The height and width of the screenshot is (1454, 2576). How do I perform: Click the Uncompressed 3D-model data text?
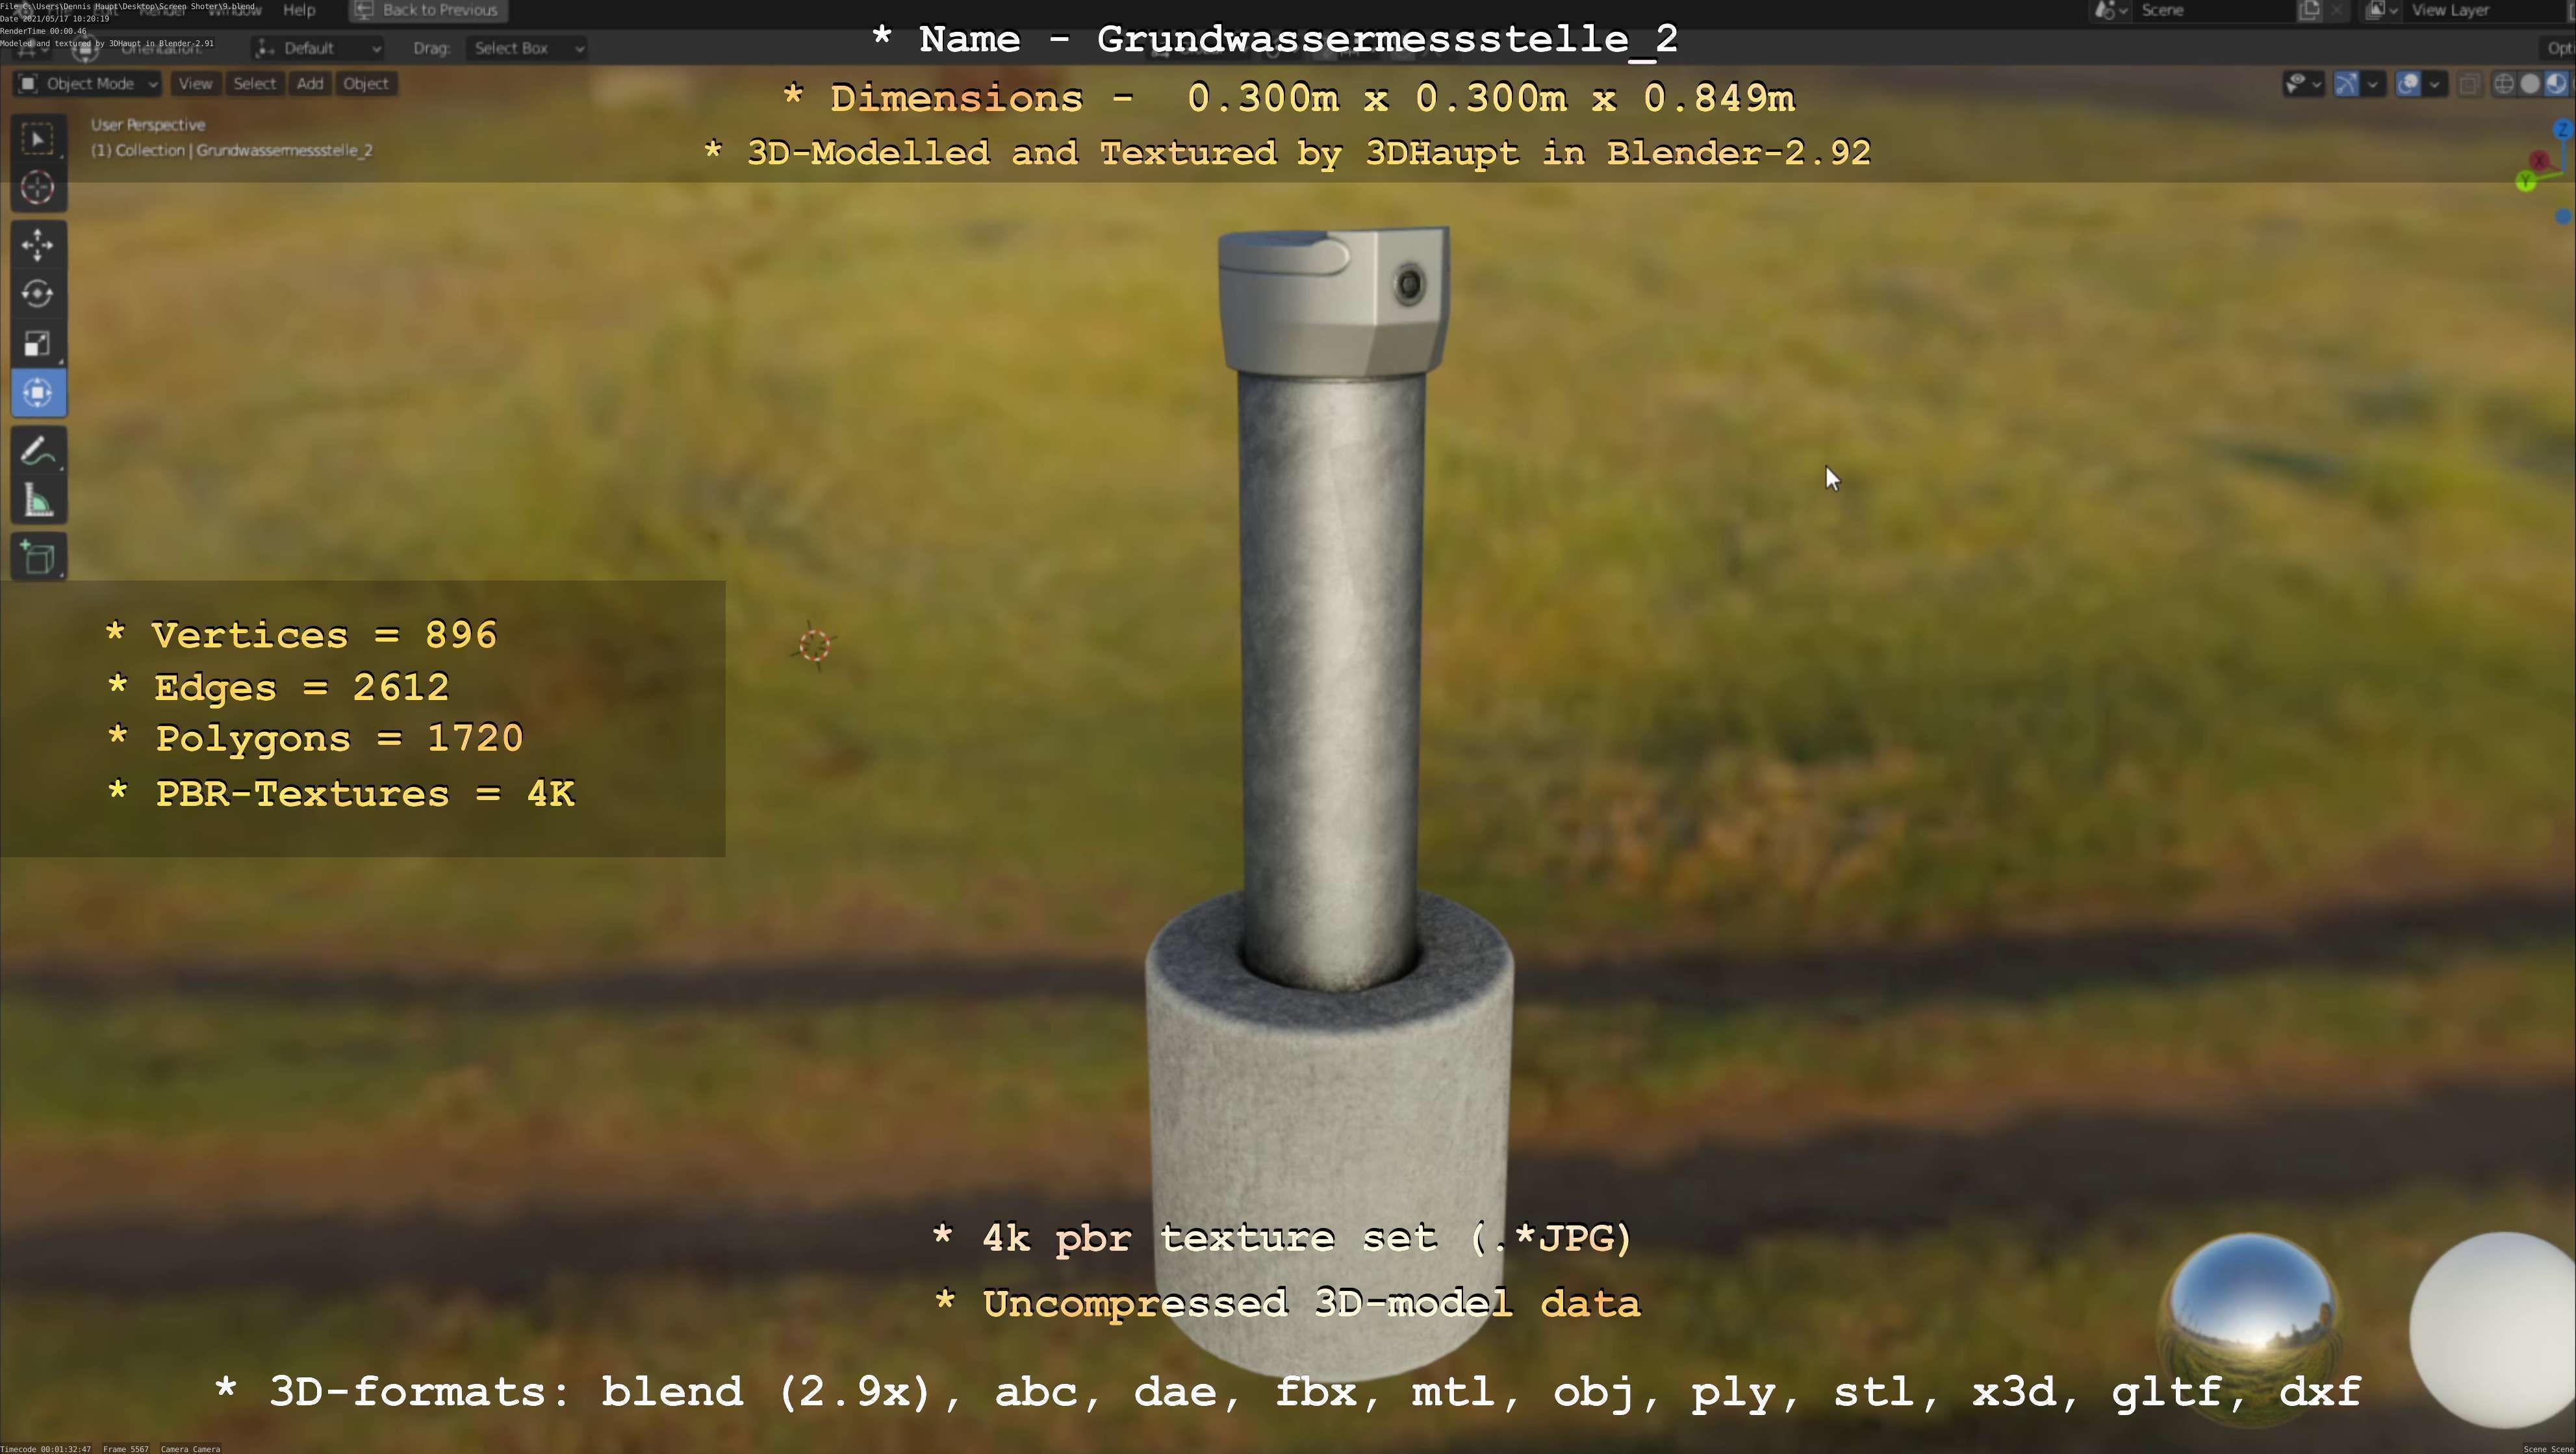(x=1287, y=1303)
